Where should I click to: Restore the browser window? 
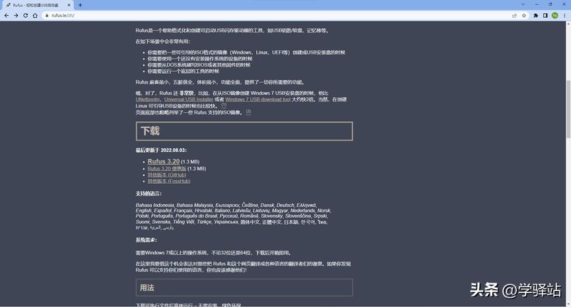[551, 5]
